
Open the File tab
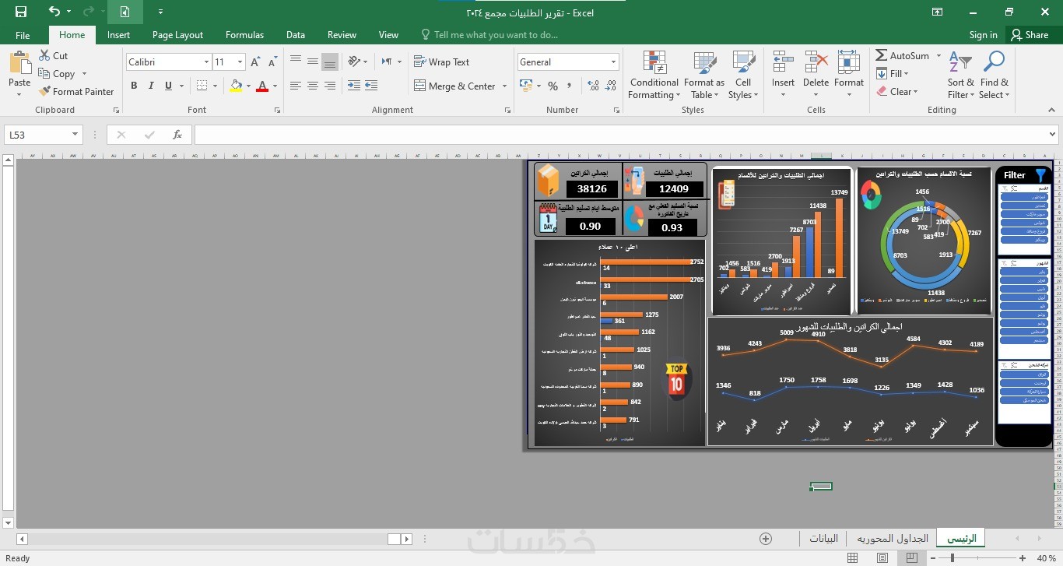point(23,35)
